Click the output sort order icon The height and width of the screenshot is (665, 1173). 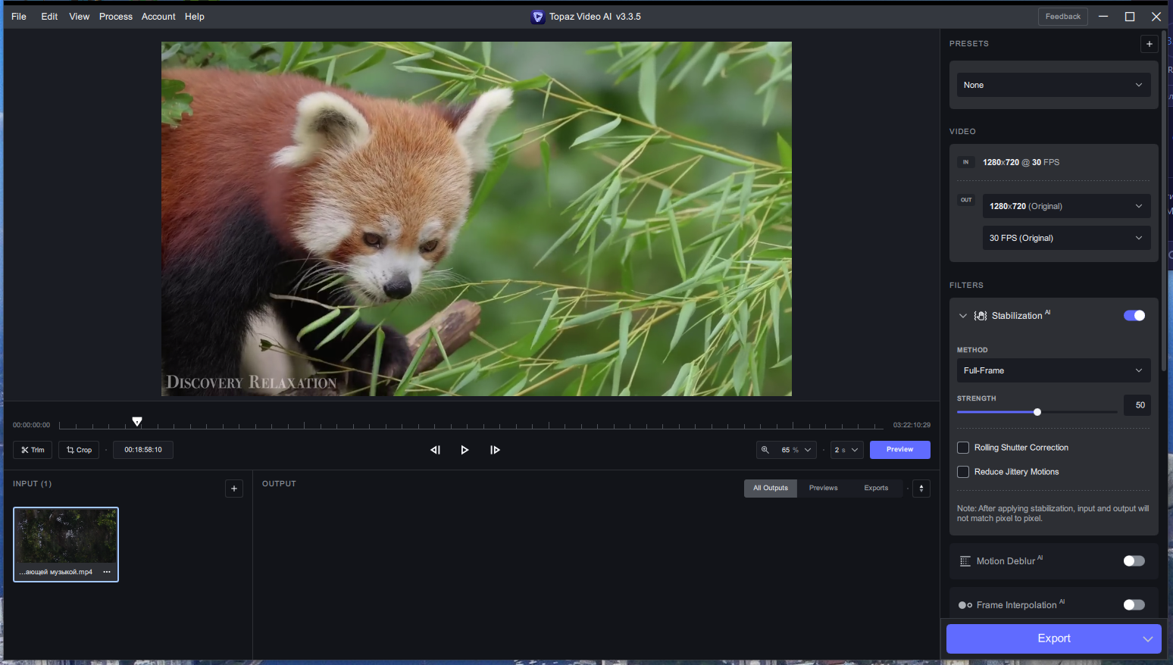[x=921, y=489]
